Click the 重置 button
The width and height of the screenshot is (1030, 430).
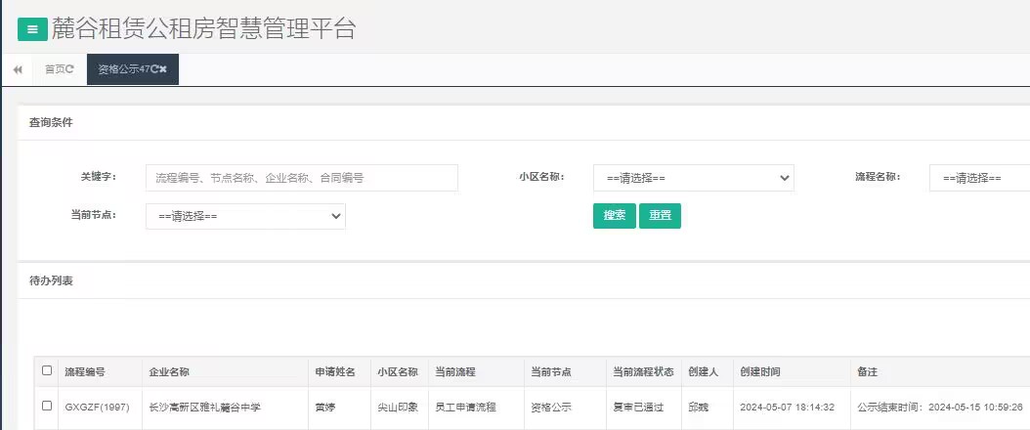(660, 216)
